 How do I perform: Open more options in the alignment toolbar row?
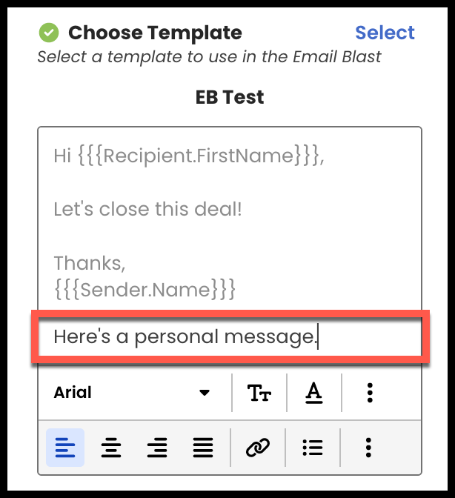point(368,448)
